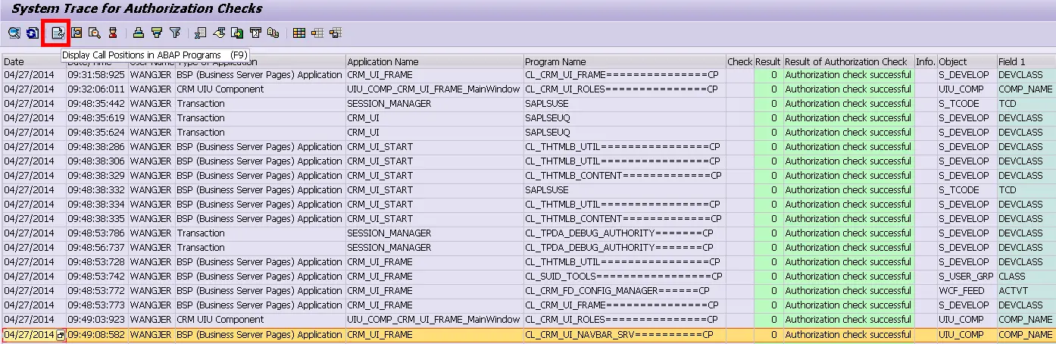Viewport: 1056px width, 344px height.
Task: Choose a saved layout icon
Action: click(317, 33)
